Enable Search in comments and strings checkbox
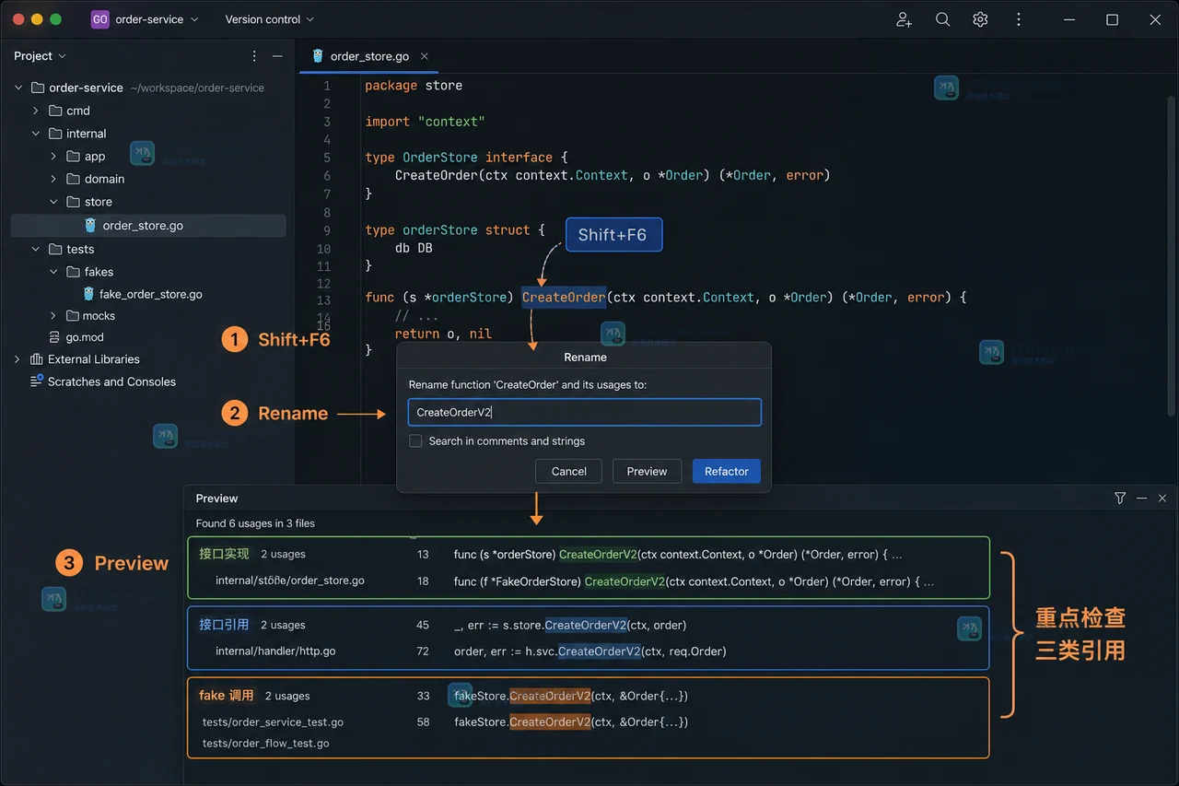Viewport: 1179px width, 786px height. pos(415,441)
